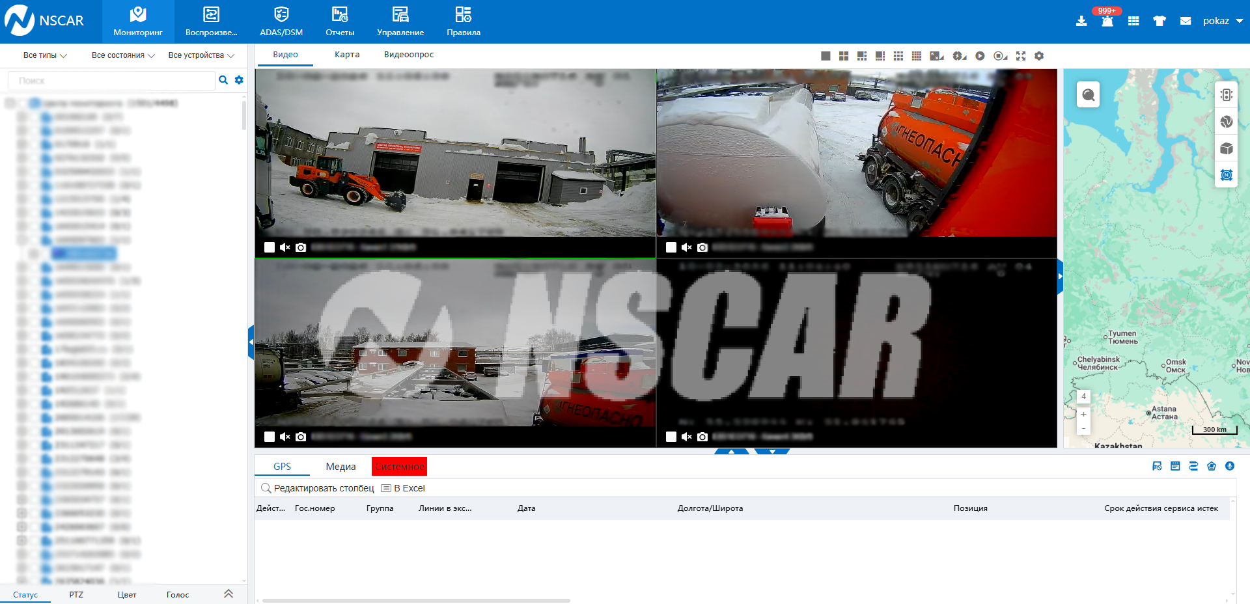Click the blue N centering map icon

(1227, 175)
